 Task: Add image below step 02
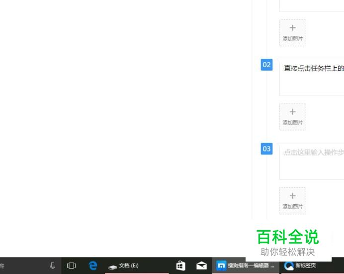click(x=293, y=117)
